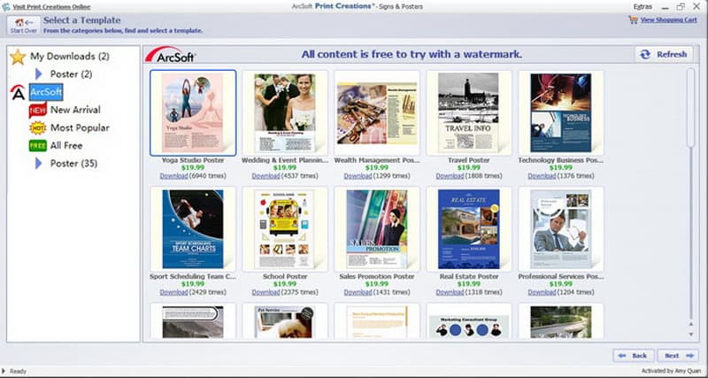Click the ArcSoft banner logo
The height and width of the screenshot is (378, 708).
coord(170,54)
